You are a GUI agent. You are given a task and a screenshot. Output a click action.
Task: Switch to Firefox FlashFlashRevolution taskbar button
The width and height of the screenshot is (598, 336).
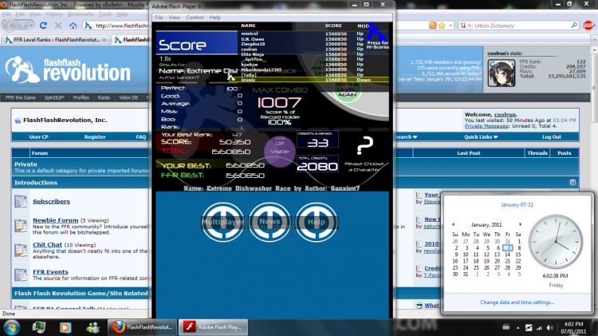click(142, 327)
